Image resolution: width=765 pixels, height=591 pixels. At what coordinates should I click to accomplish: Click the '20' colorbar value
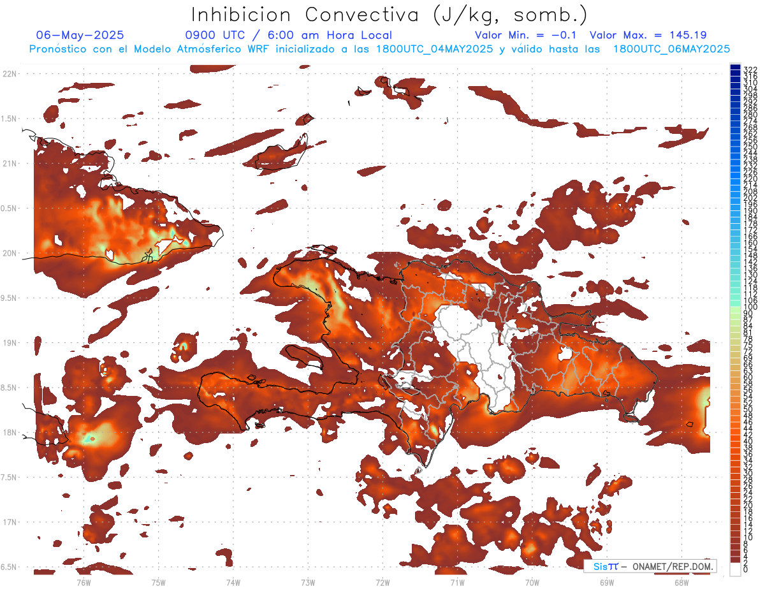coord(748,505)
